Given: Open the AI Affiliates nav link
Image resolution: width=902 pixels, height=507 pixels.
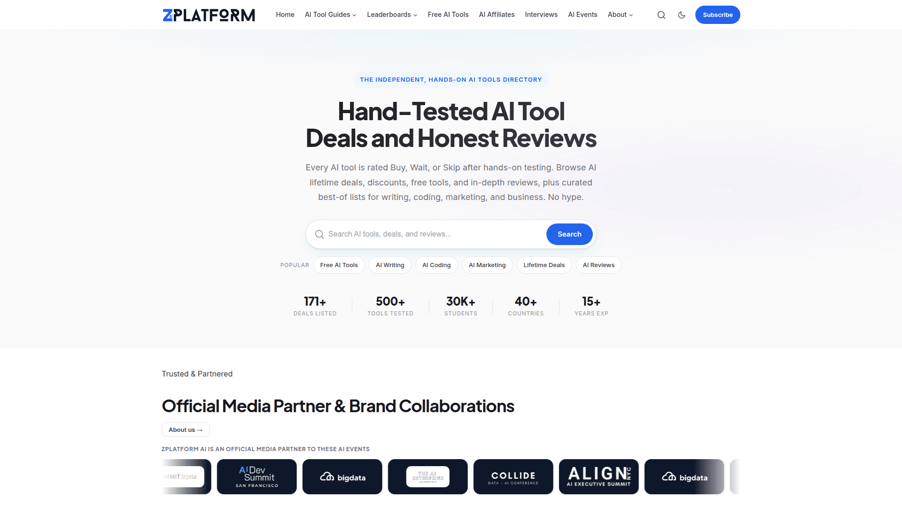Looking at the screenshot, I should pos(497,15).
